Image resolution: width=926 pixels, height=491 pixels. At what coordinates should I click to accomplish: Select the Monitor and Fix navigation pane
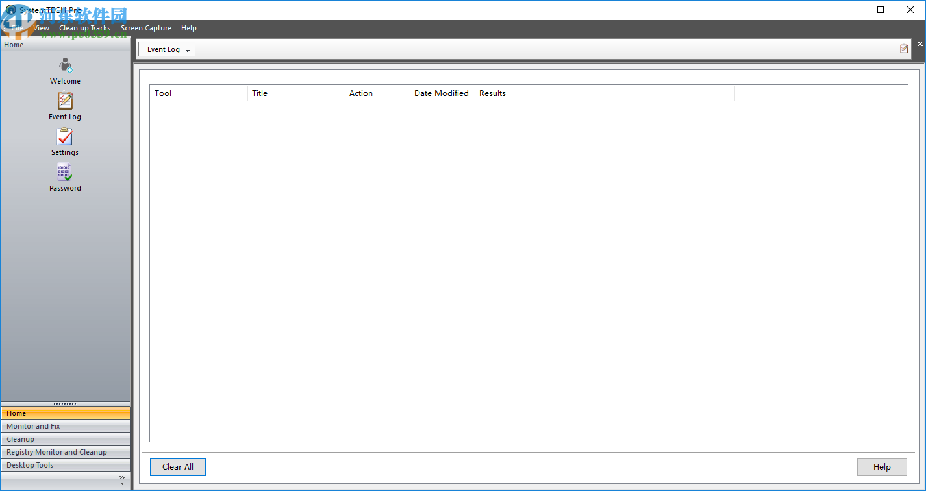[65, 426]
